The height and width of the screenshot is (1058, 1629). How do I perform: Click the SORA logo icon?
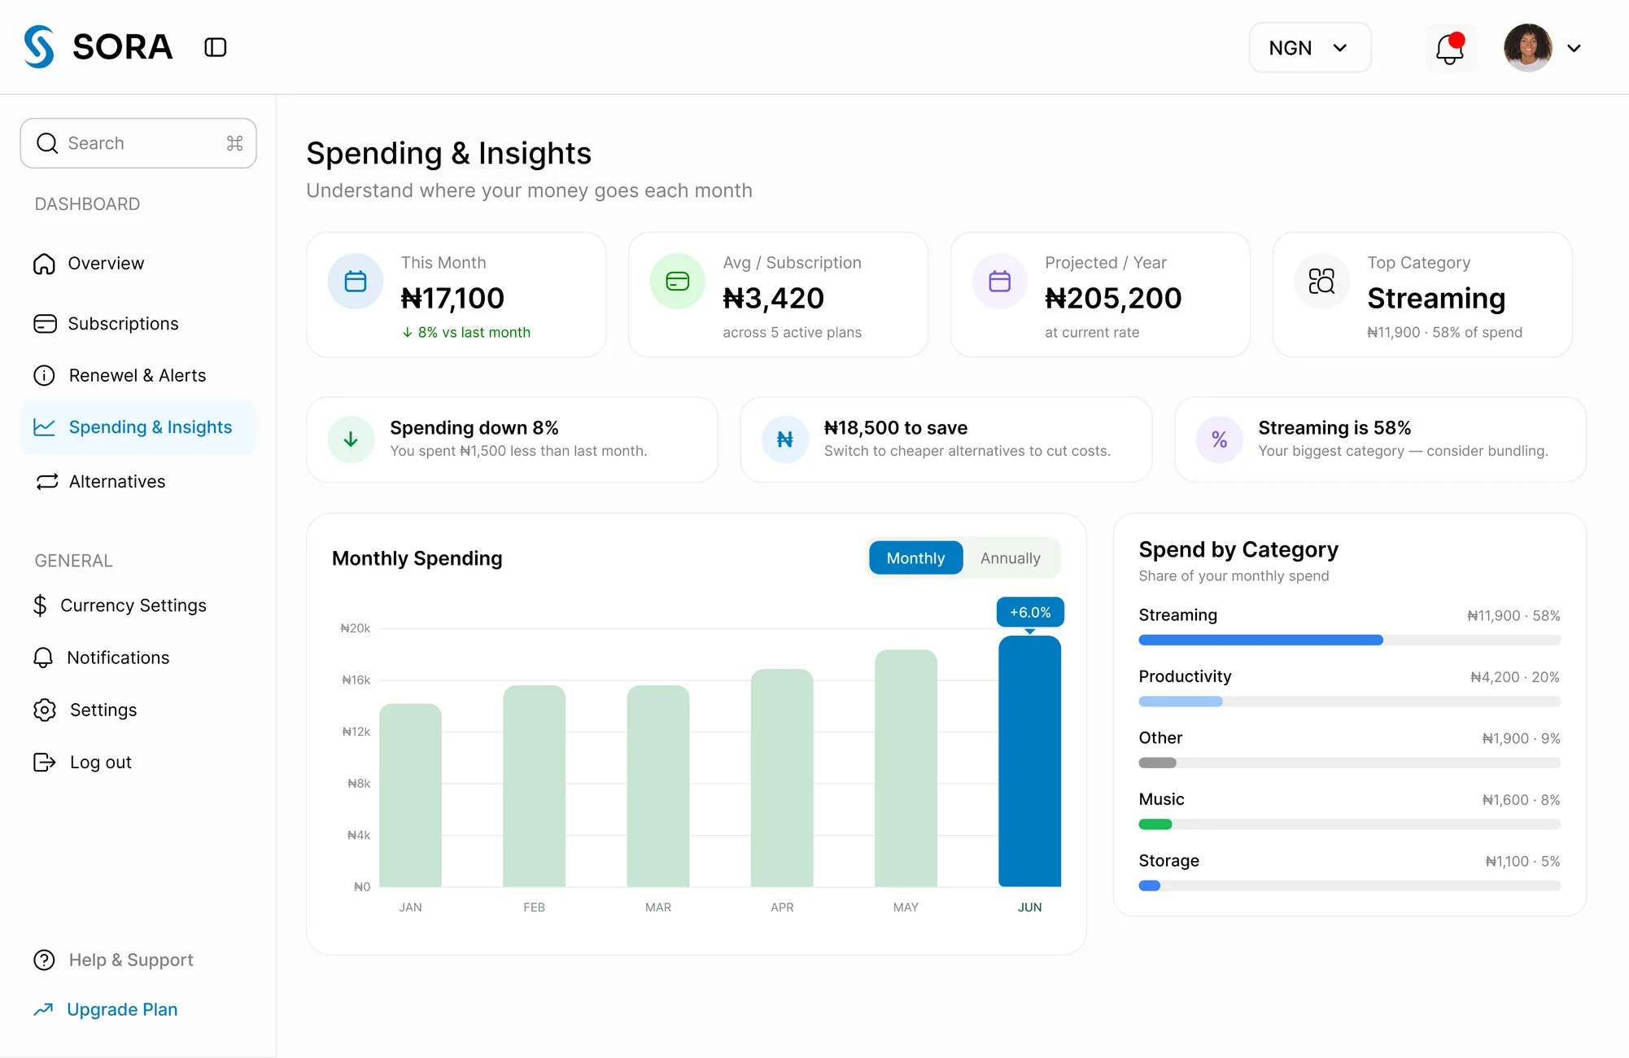click(x=38, y=46)
